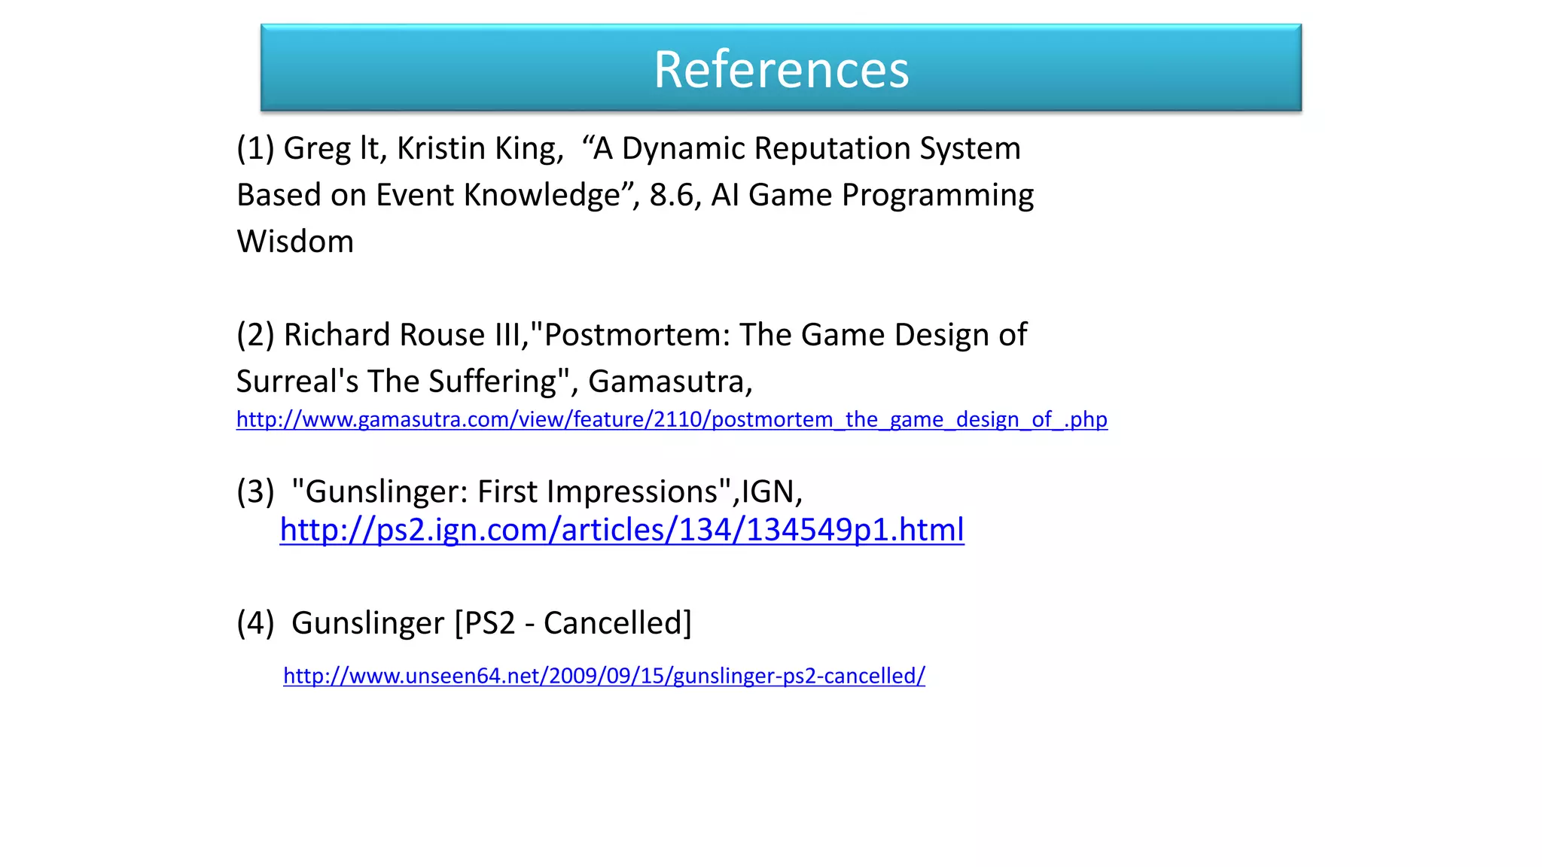Click the line "Surreal's The Suffering", Gamasutra

click(x=495, y=382)
